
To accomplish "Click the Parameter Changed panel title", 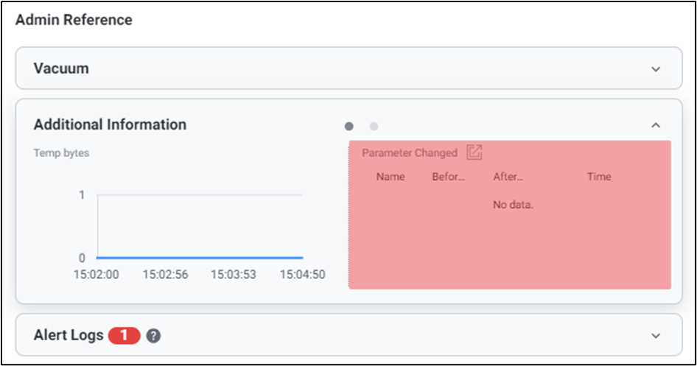I will 410,153.
